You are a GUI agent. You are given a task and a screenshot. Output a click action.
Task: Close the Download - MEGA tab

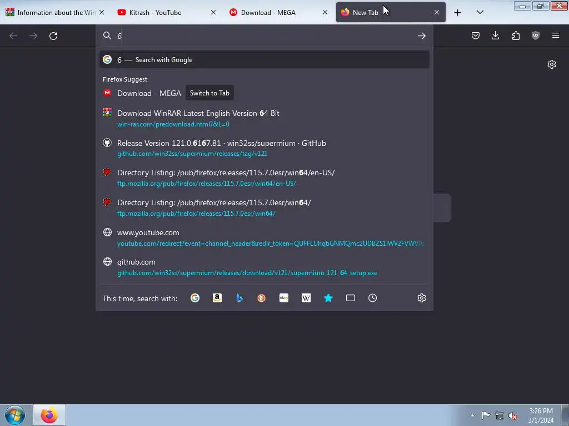pyautogui.click(x=325, y=12)
